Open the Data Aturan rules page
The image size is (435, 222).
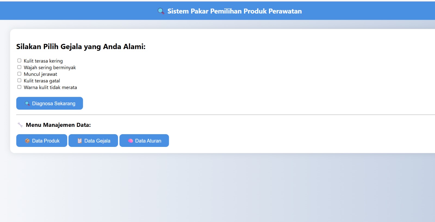(x=144, y=141)
